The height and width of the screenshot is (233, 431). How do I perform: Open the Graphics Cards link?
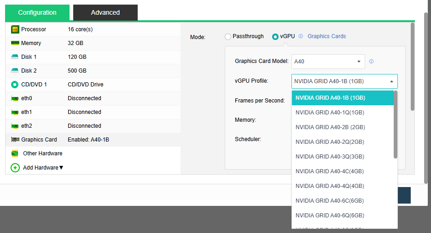(326, 36)
